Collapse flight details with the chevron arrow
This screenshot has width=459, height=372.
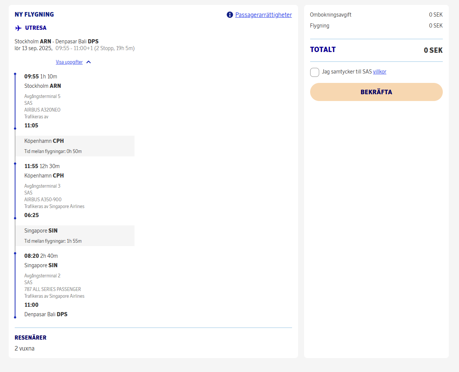[x=89, y=62]
